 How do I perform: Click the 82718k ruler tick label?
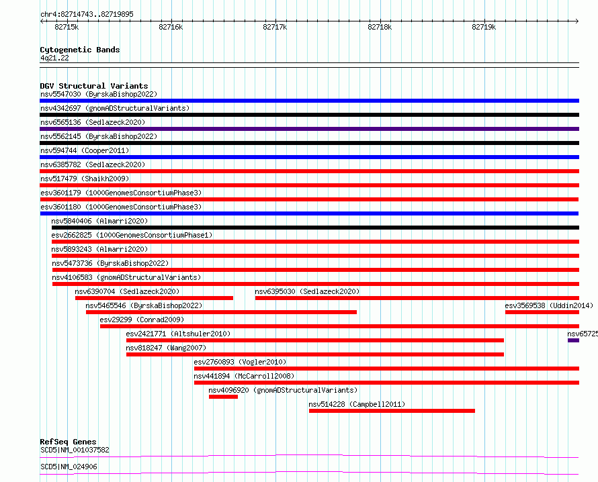click(380, 27)
